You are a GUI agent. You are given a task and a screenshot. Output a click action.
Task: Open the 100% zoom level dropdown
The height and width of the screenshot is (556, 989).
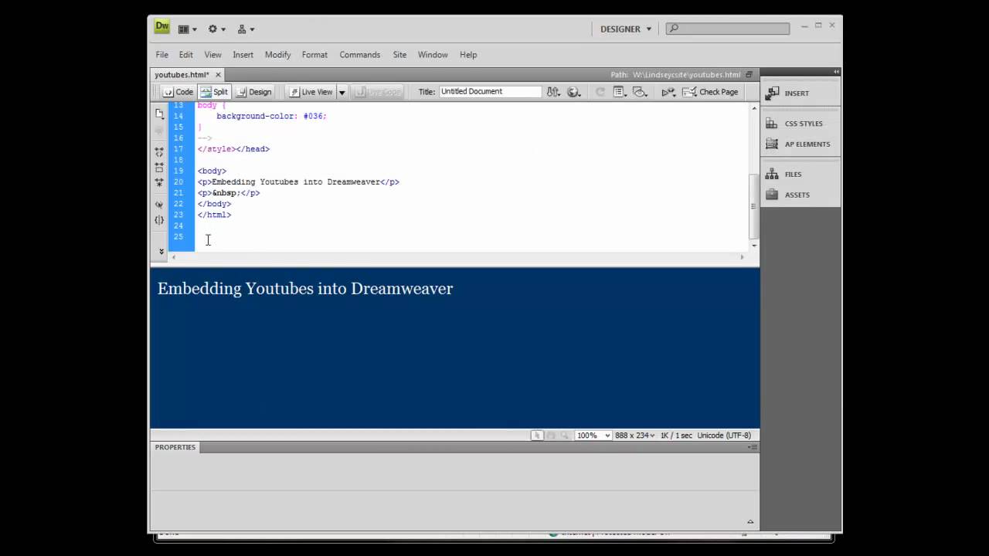[x=593, y=436]
